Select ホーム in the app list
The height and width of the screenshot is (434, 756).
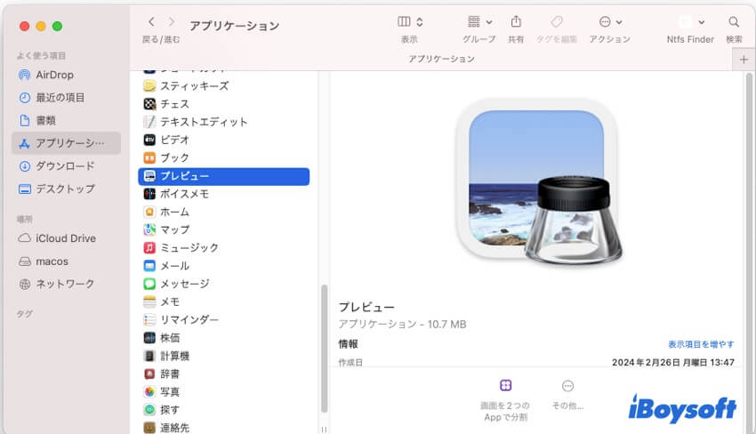224,212
